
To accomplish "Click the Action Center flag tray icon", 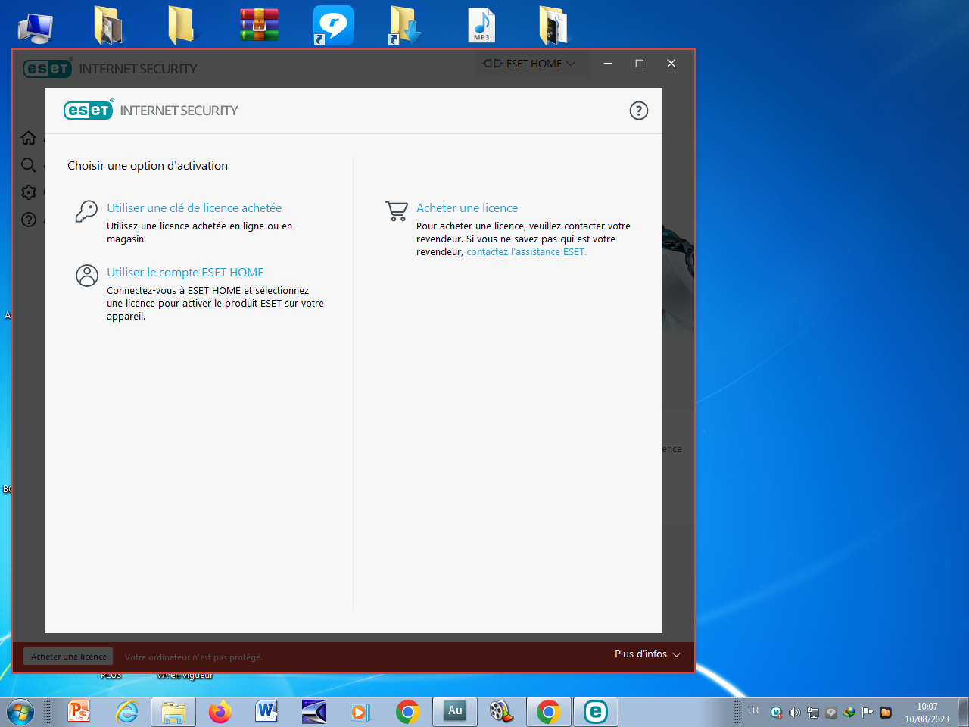I will coord(868,713).
